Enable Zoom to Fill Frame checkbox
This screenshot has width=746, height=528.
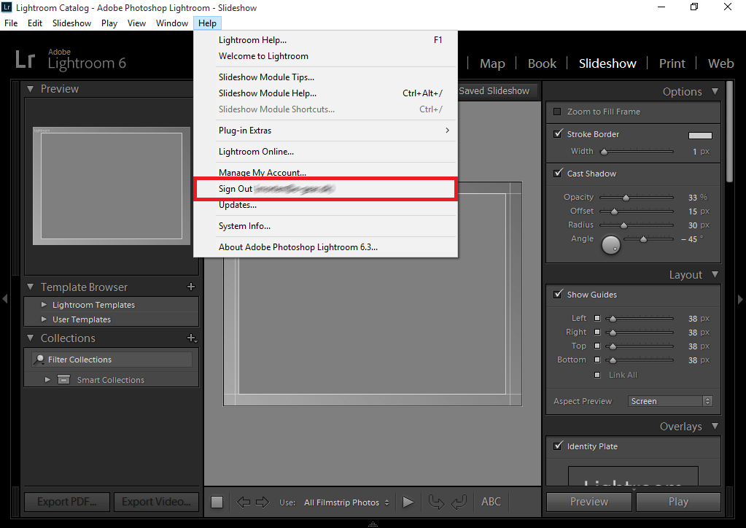coord(557,112)
